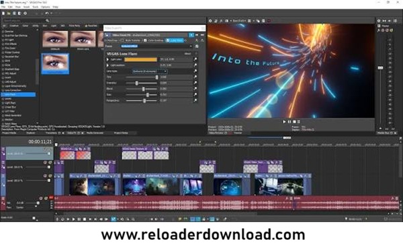Open Project Properties gear icon in toolbar
The height and width of the screenshot is (245, 403).
(x=26, y=13)
